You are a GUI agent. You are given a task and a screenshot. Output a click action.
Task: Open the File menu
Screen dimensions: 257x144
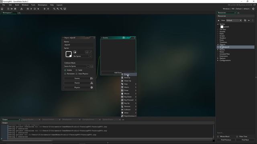(4, 5)
